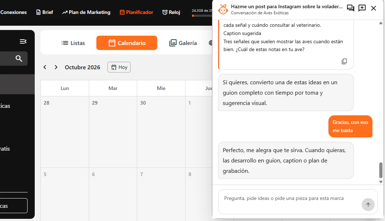Select calendar day 30
This screenshot has width=385, height=221.
coord(161,132)
